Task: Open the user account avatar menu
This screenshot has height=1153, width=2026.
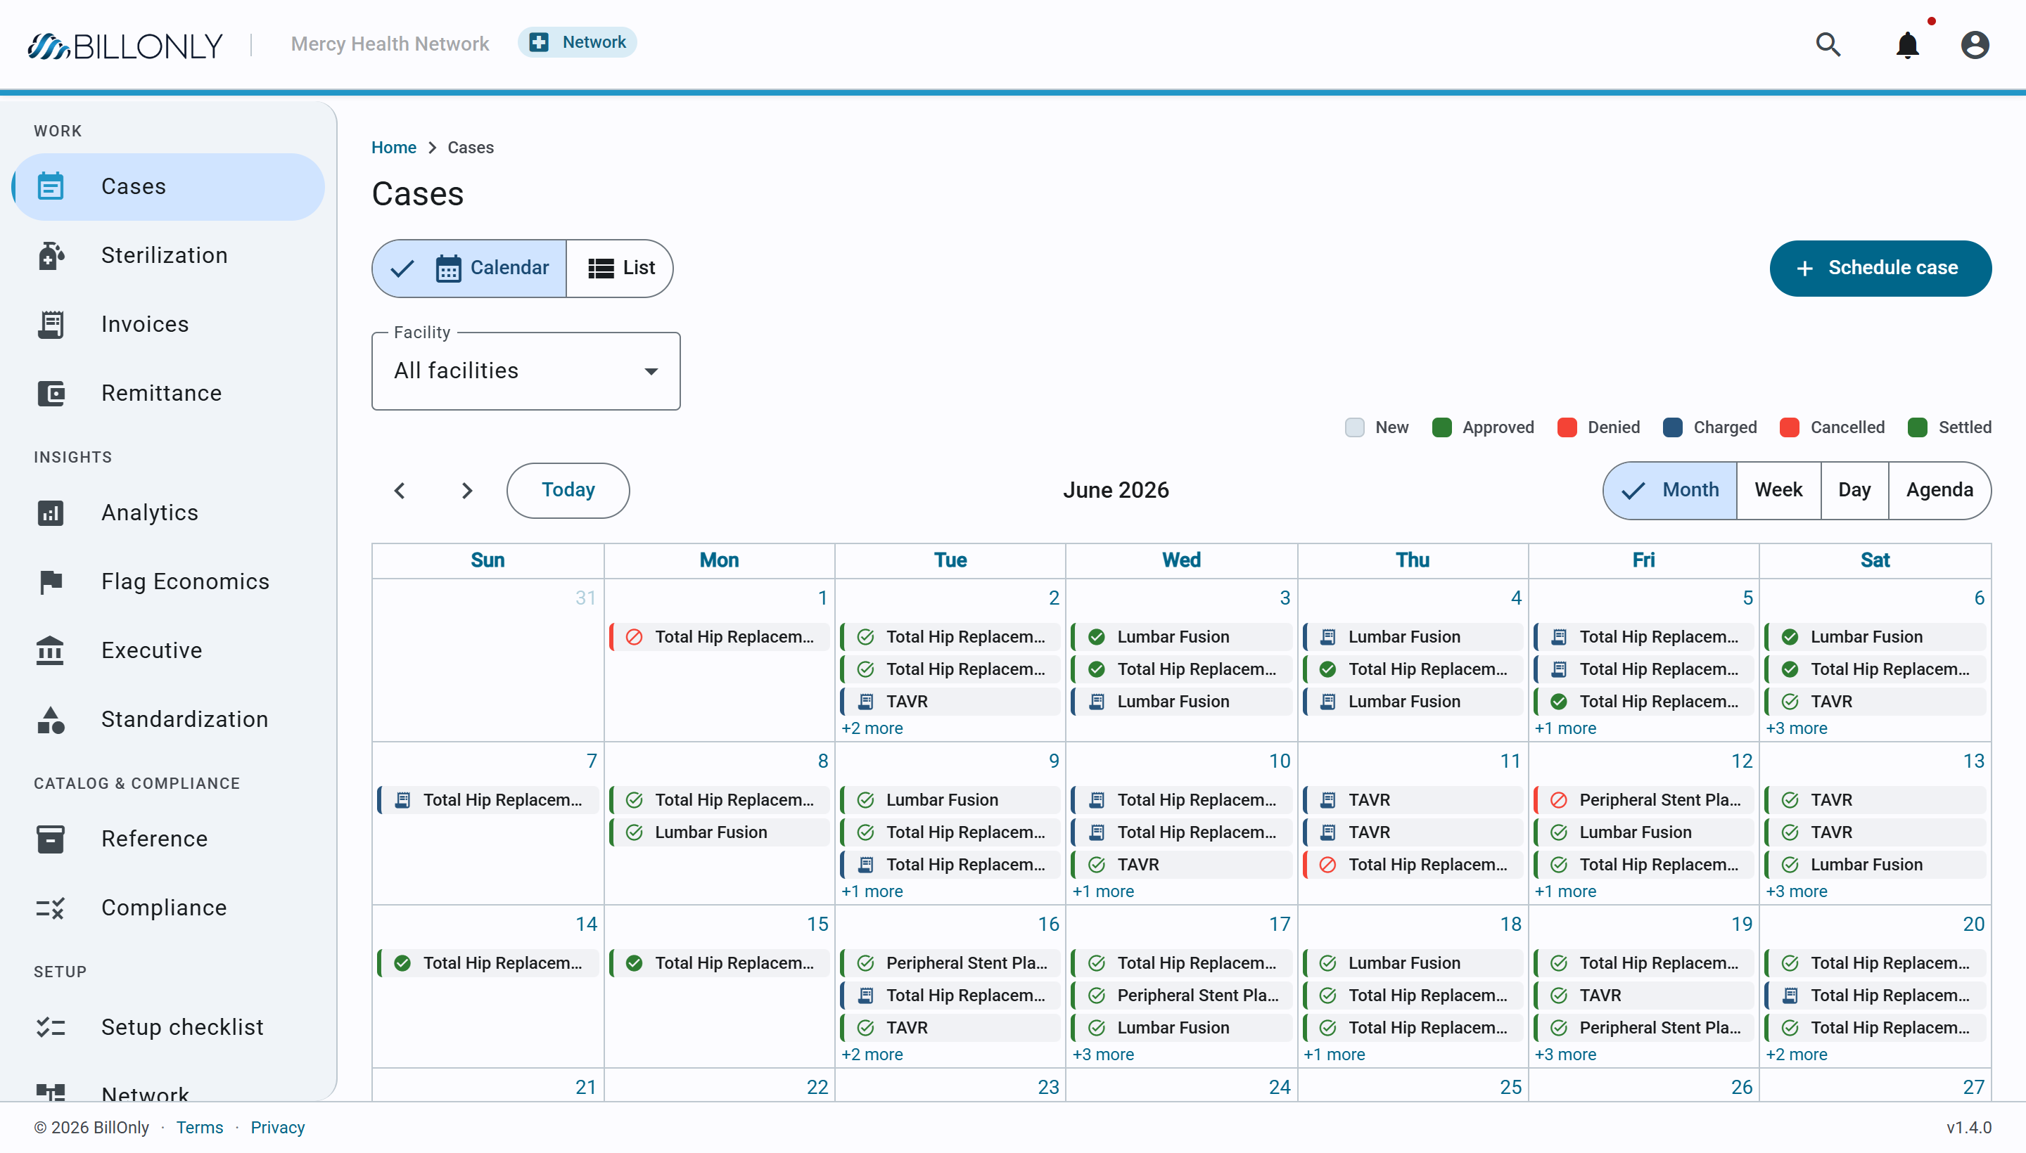Action: coord(1975,44)
